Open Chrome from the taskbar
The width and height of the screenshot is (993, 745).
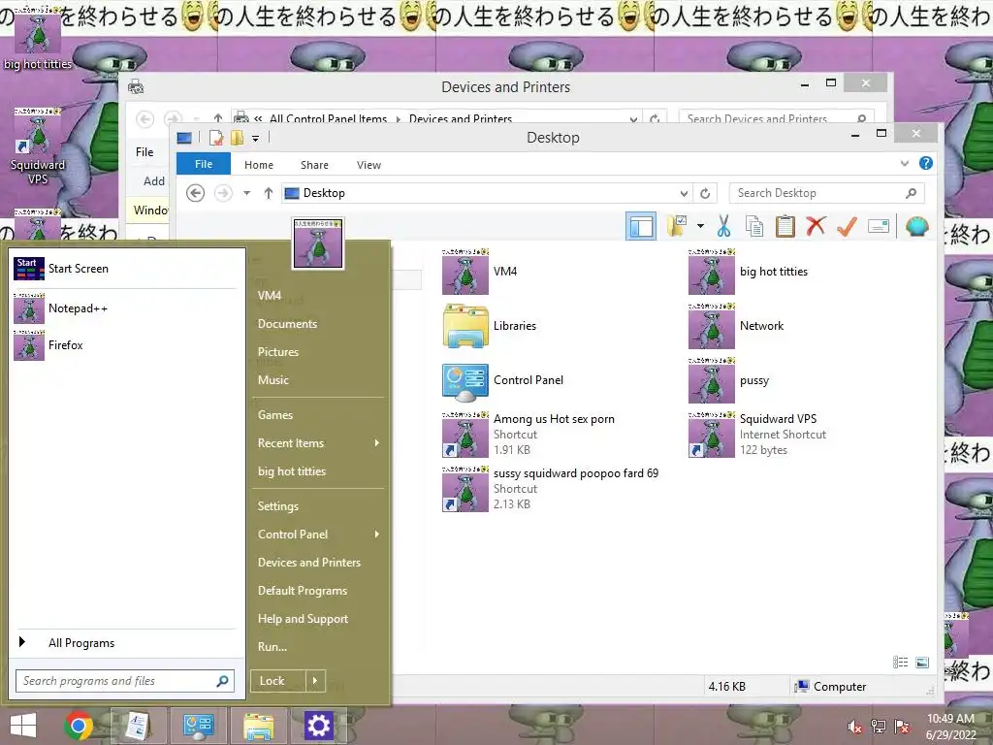coord(79,726)
